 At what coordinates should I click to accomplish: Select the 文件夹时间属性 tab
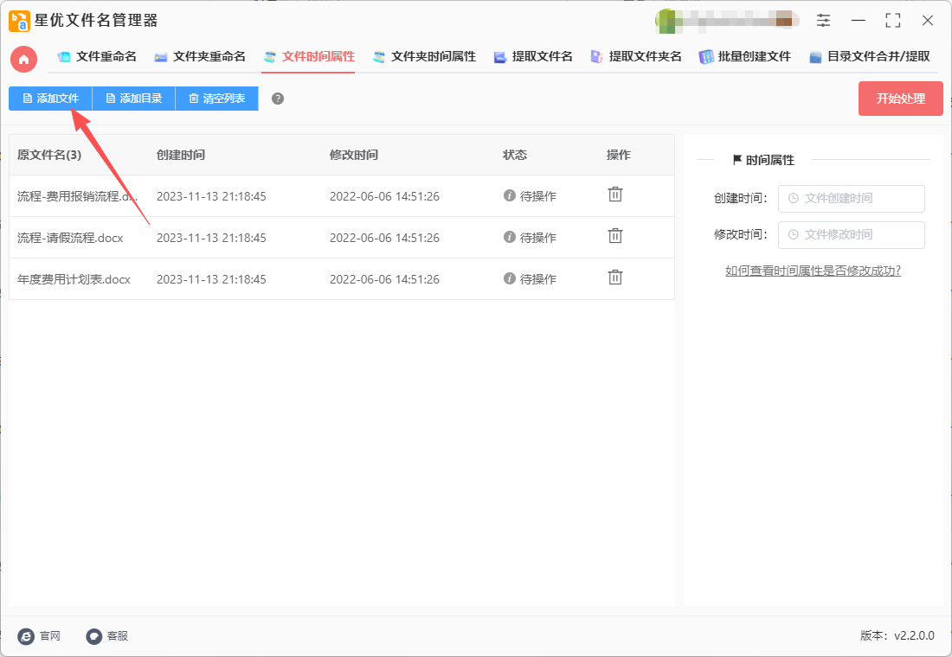click(x=424, y=57)
